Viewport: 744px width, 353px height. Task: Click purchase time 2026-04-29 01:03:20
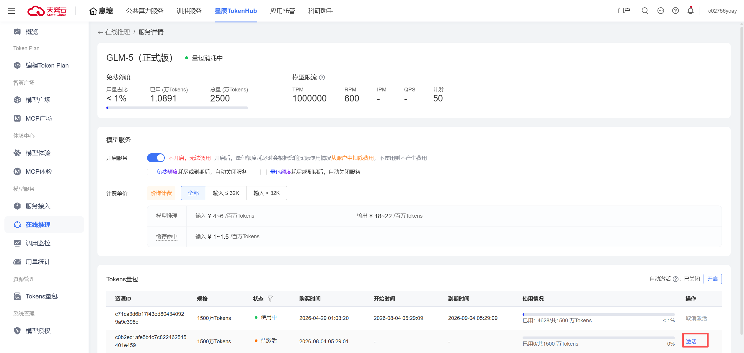pyautogui.click(x=324, y=318)
